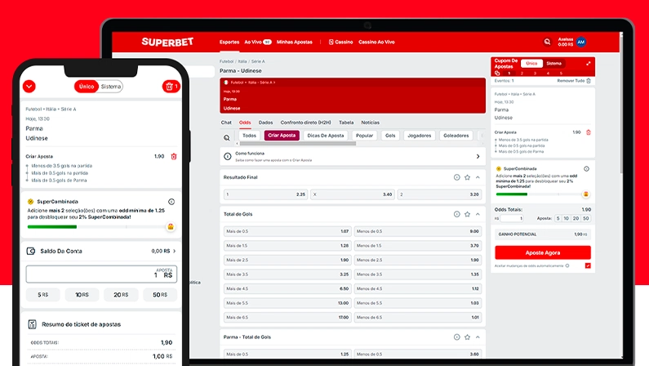The width and height of the screenshot is (649, 366).
Task: Select Único mode on phone bet slip
Action: (87, 87)
